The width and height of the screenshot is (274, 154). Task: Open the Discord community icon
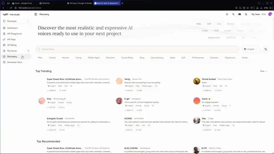pos(239,14)
